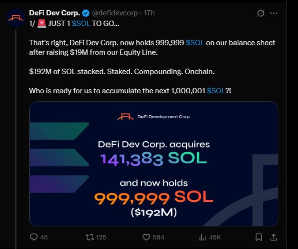Click the 45K views count
This screenshot has width=298, height=249.
click(215, 237)
